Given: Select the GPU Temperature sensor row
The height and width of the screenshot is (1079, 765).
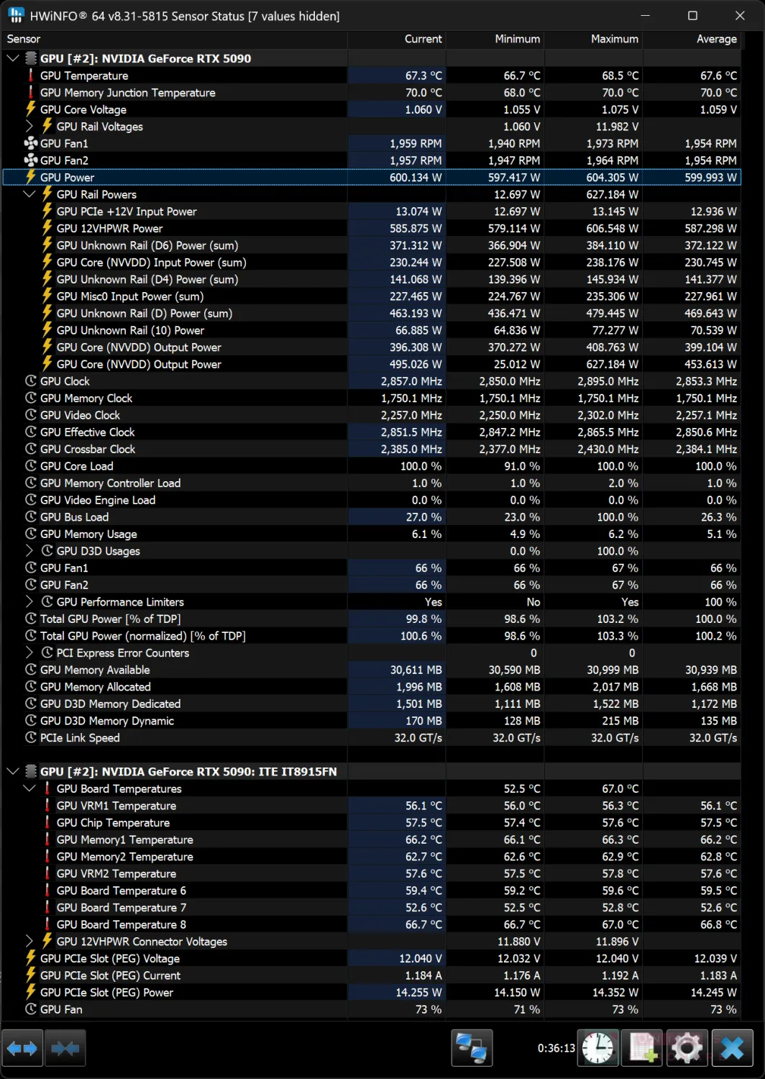Looking at the screenshot, I should coord(84,76).
